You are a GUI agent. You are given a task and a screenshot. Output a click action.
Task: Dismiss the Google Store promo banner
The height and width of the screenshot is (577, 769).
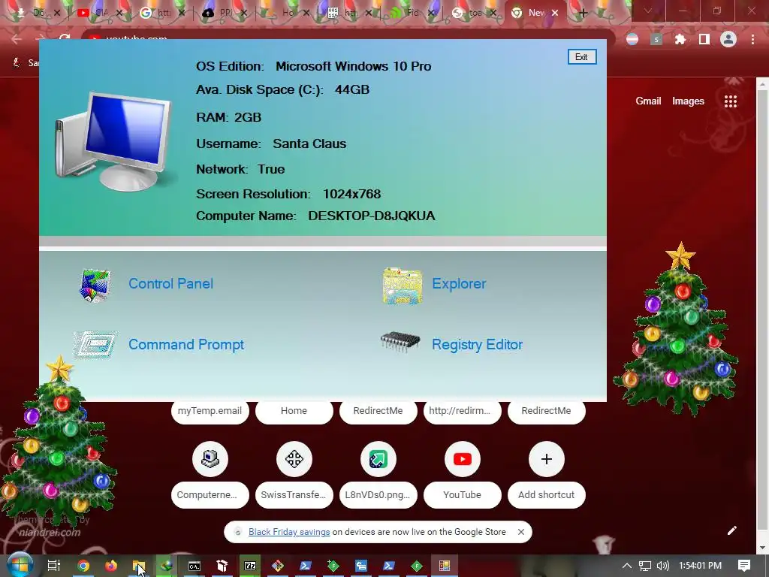pos(521,532)
